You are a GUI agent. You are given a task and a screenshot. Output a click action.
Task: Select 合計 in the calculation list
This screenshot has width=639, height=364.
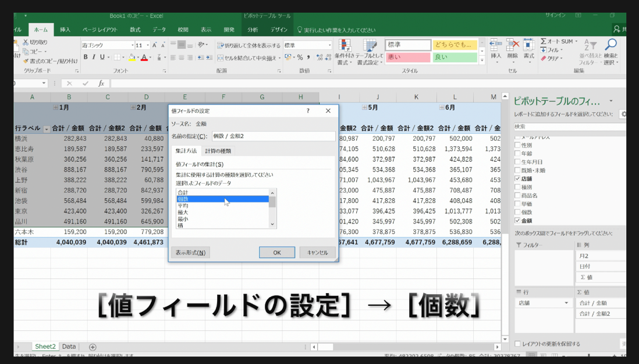click(222, 192)
